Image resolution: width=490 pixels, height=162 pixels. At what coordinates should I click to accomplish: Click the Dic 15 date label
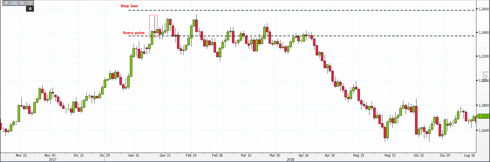[79, 155]
